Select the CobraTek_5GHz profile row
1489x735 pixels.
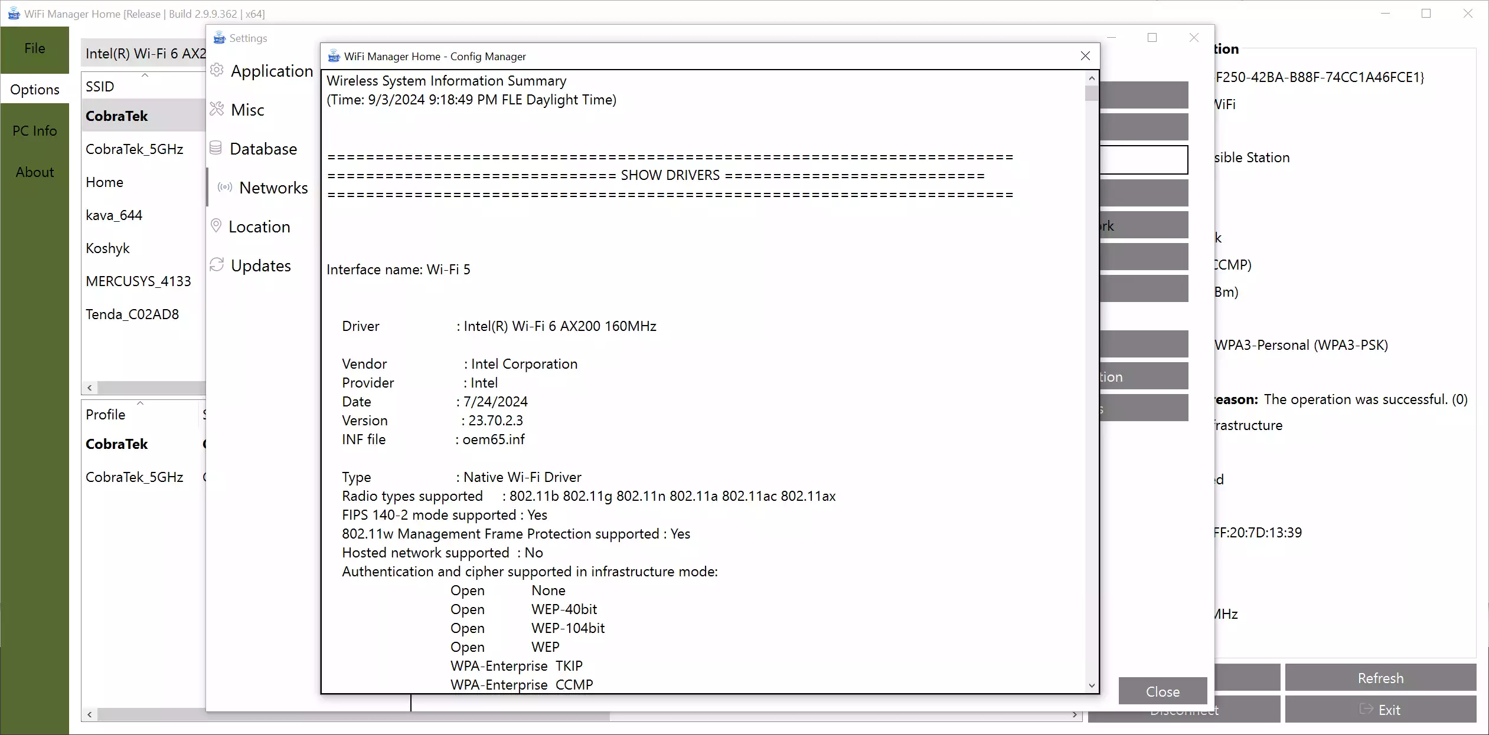[143, 477]
